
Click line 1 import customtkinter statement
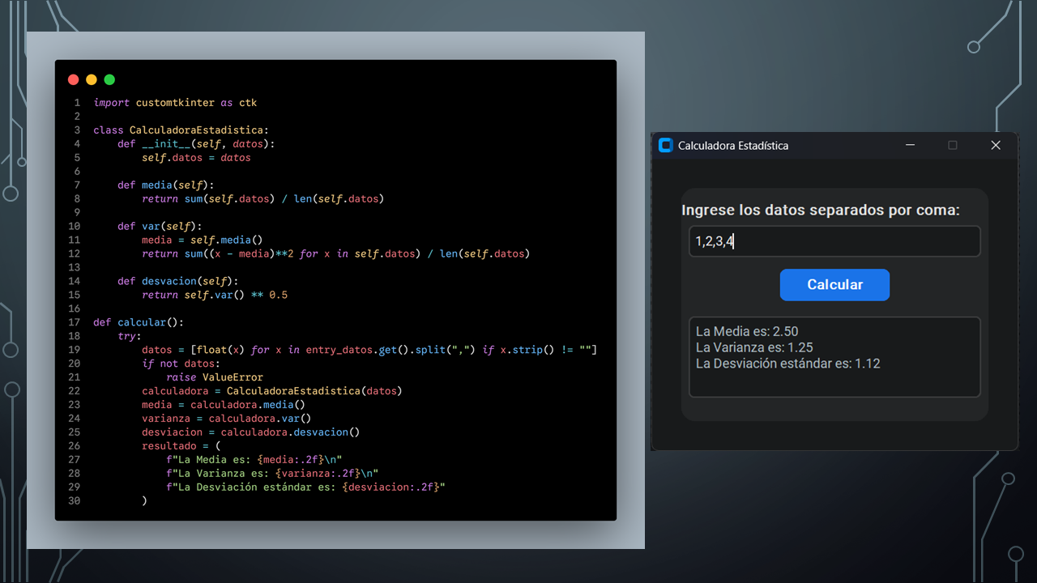tap(175, 102)
